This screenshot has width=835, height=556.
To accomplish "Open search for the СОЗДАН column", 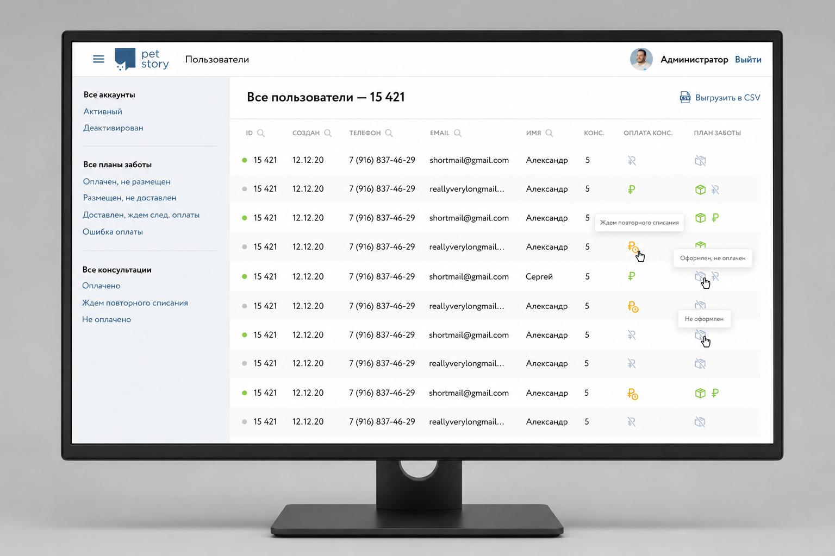I will (x=328, y=133).
